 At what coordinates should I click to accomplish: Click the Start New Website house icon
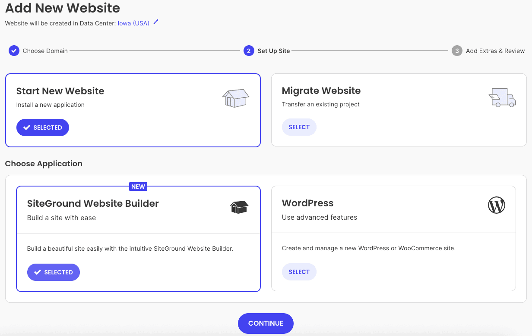point(236,98)
